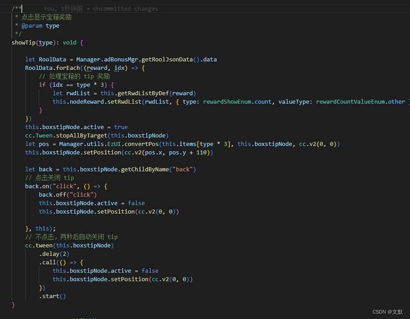Click 'stopAllByTarget' method call
Screen dimensions: 410x319
(x=81, y=136)
